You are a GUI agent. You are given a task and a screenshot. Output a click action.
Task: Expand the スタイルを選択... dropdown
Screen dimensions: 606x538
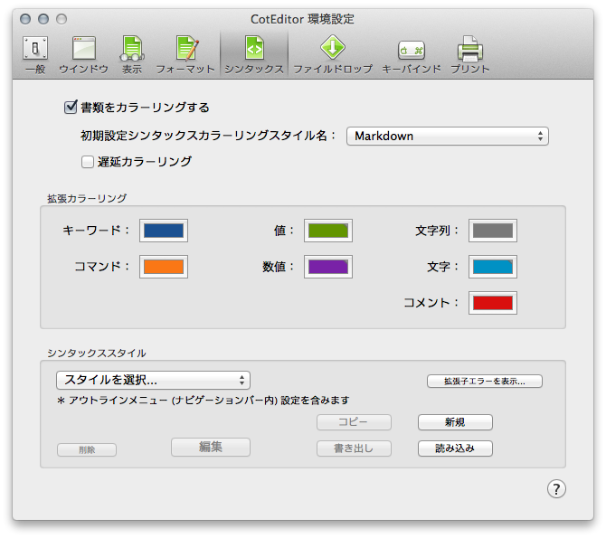coord(153,380)
